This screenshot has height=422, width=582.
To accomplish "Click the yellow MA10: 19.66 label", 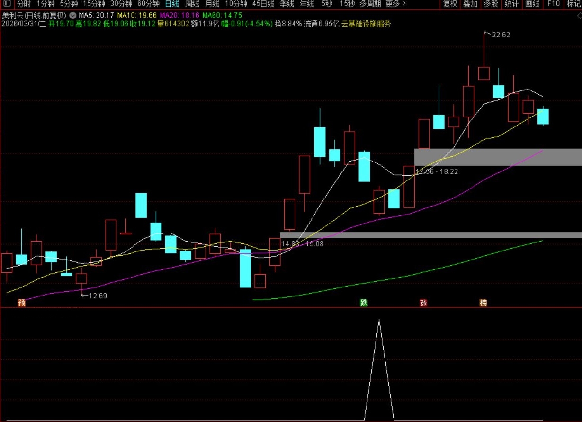I will 137,16.
